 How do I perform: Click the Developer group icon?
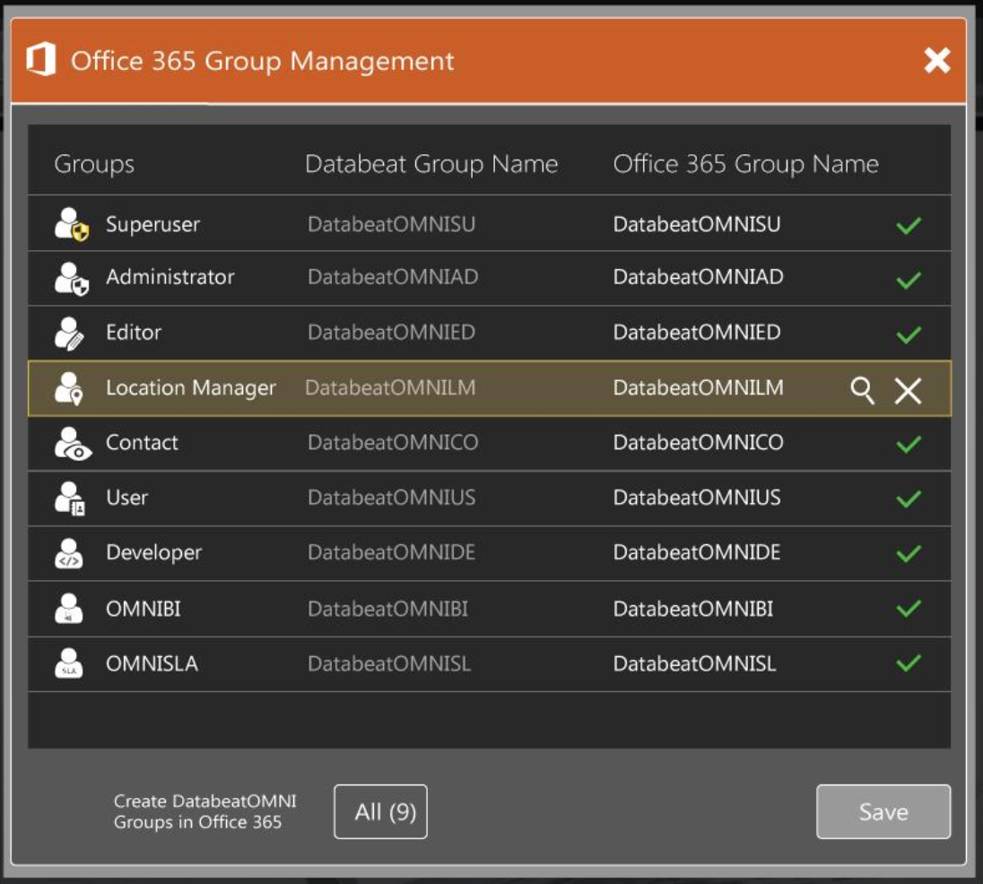69,554
